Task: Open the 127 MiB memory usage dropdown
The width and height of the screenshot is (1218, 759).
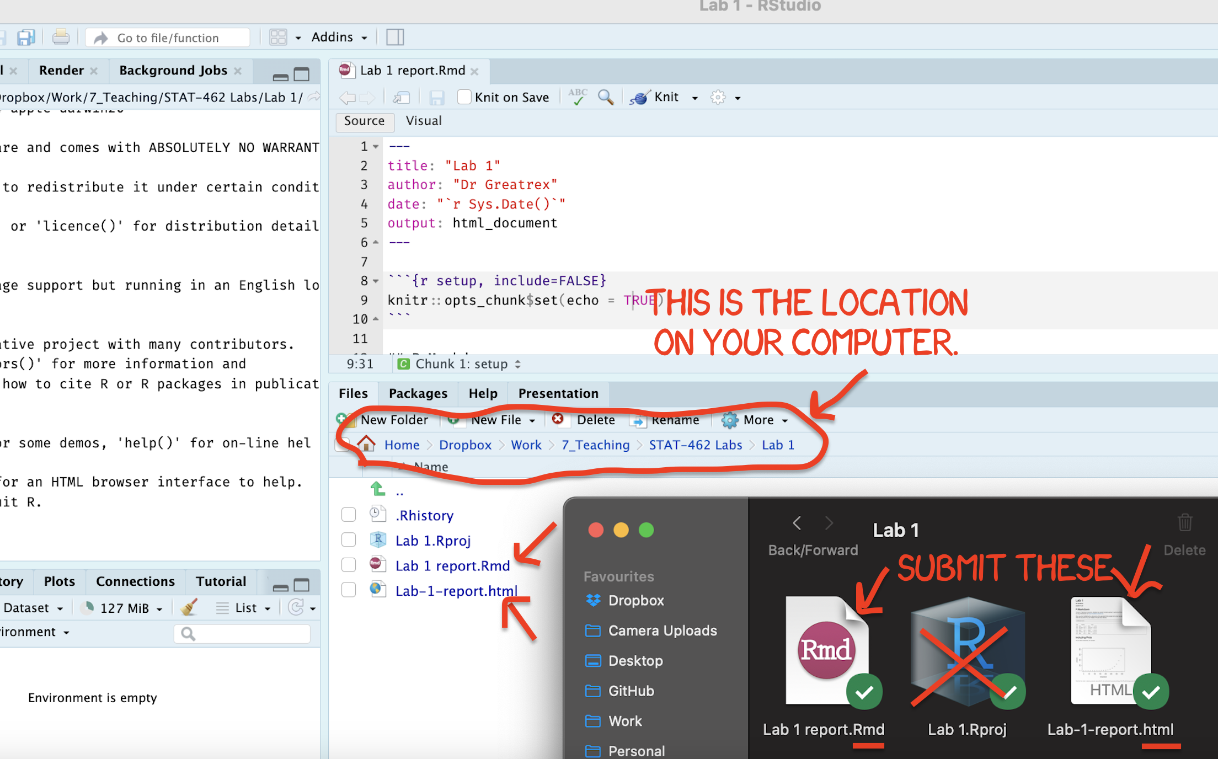Action: [125, 608]
